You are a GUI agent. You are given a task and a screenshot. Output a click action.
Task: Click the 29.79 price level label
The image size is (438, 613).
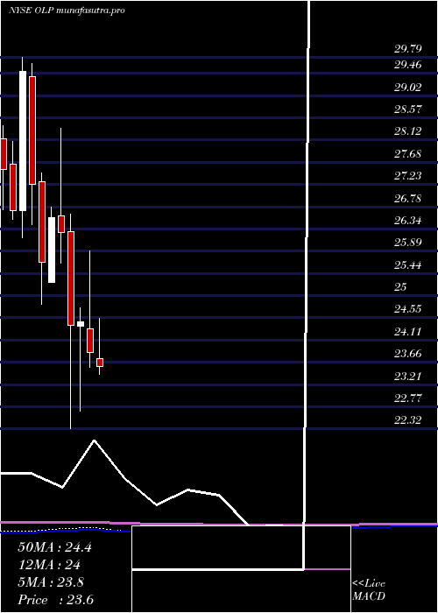pyautogui.click(x=408, y=49)
